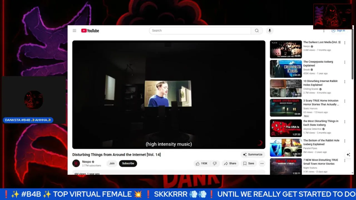Open more actions ellipsis under video
This screenshot has width=356, height=200.
pos(262,163)
